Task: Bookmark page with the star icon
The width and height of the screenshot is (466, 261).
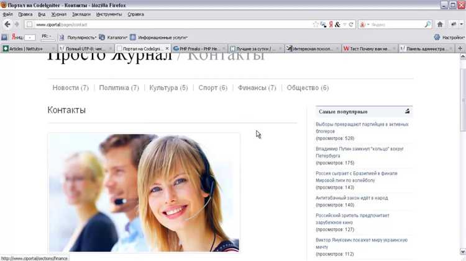Action: (316, 25)
